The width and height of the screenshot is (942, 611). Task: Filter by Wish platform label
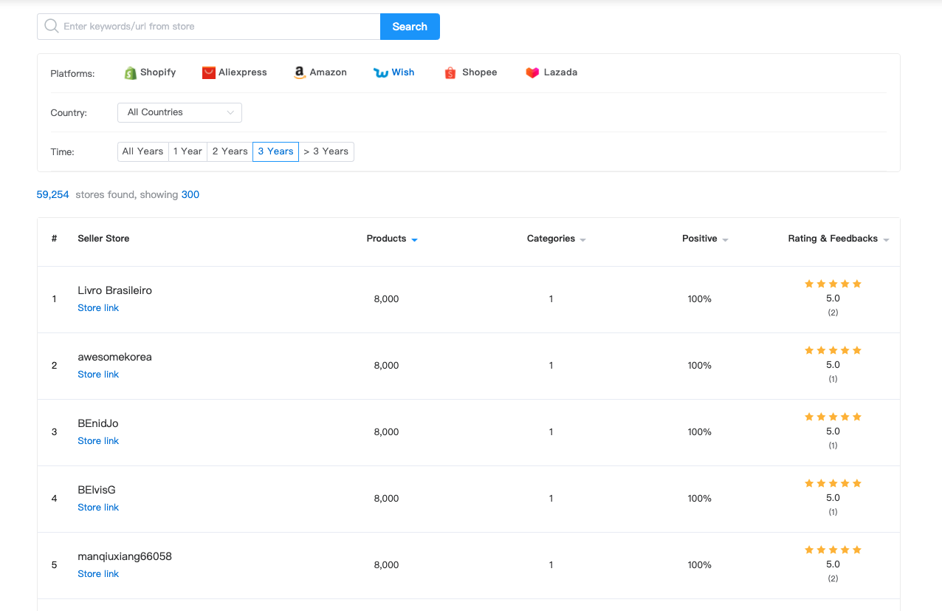coord(403,72)
